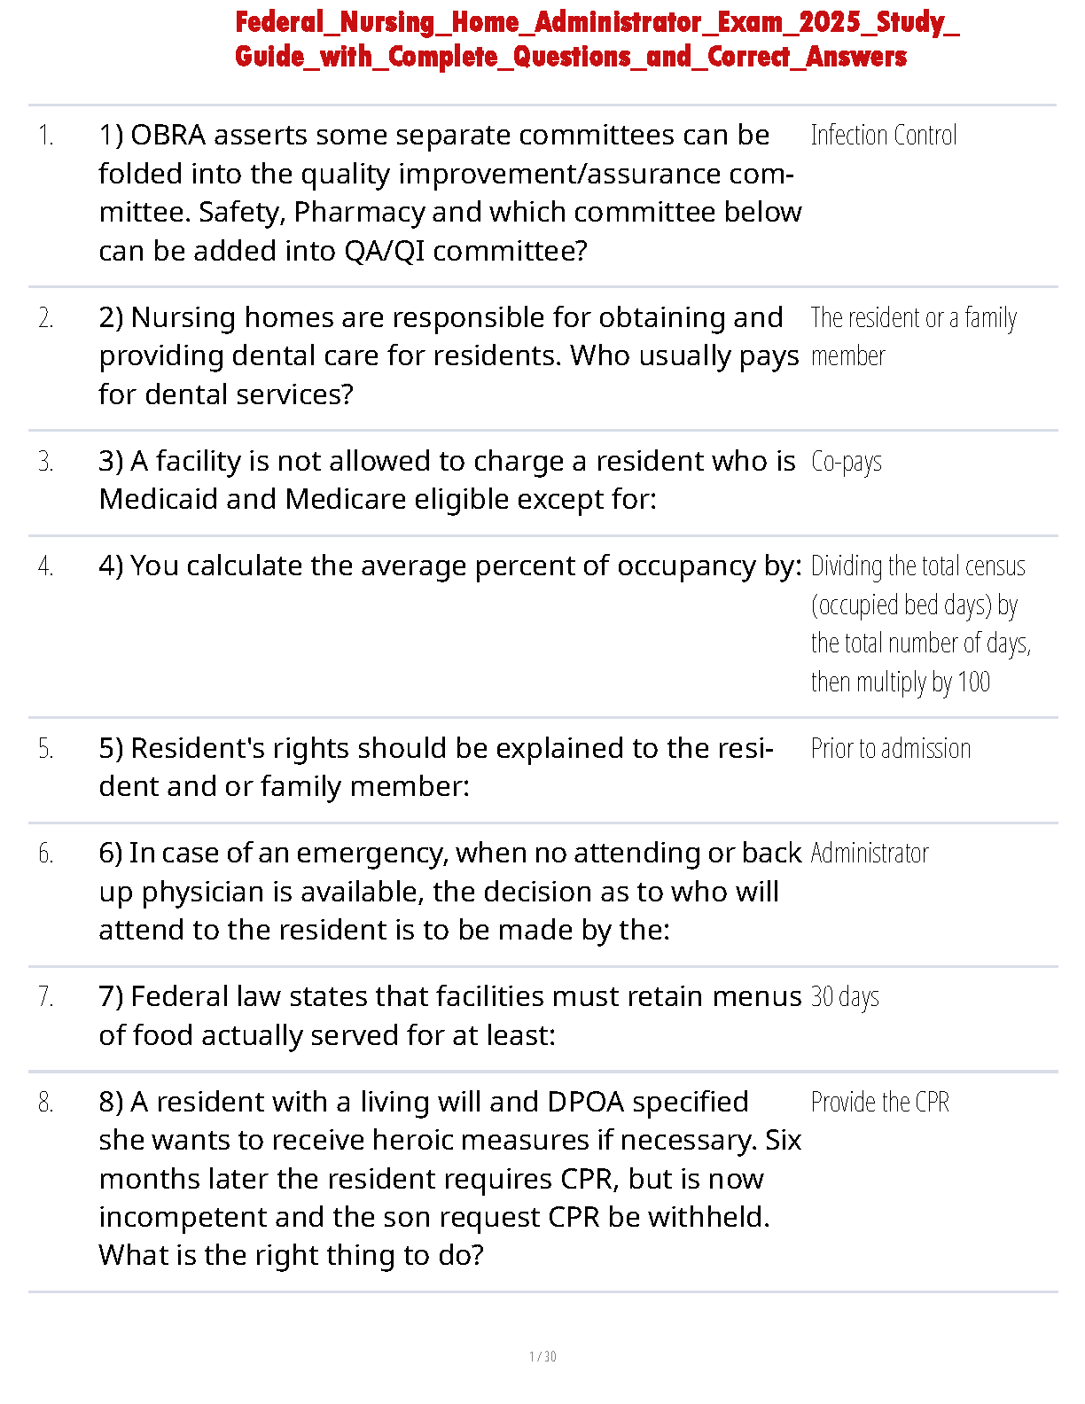Click the 'Prior to admission' answer
The image size is (1085, 1404).
[x=890, y=749]
